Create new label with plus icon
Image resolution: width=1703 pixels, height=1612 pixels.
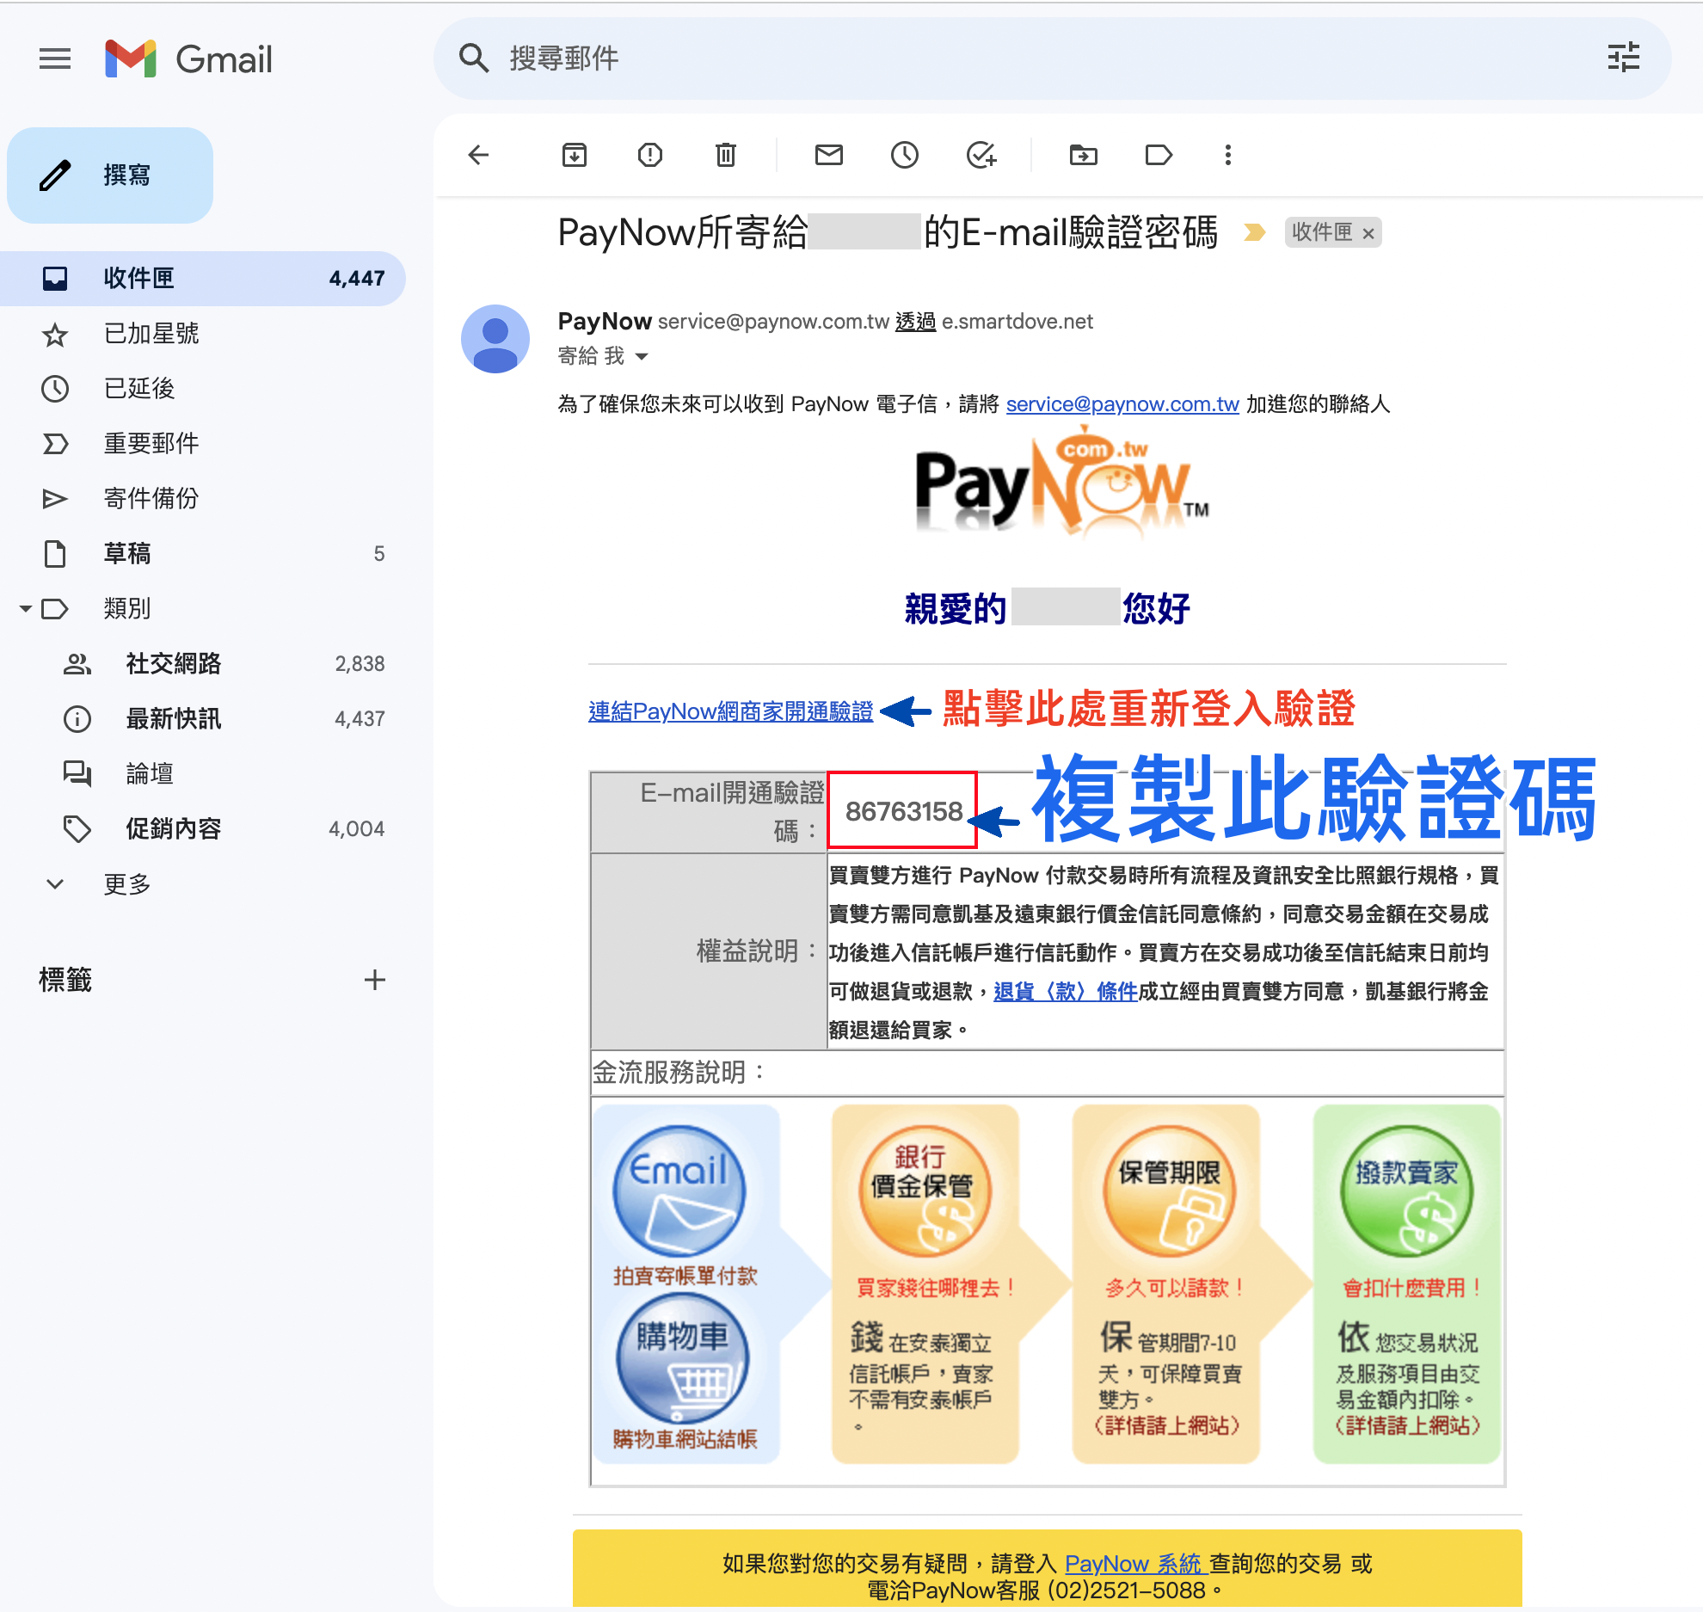[x=374, y=980]
